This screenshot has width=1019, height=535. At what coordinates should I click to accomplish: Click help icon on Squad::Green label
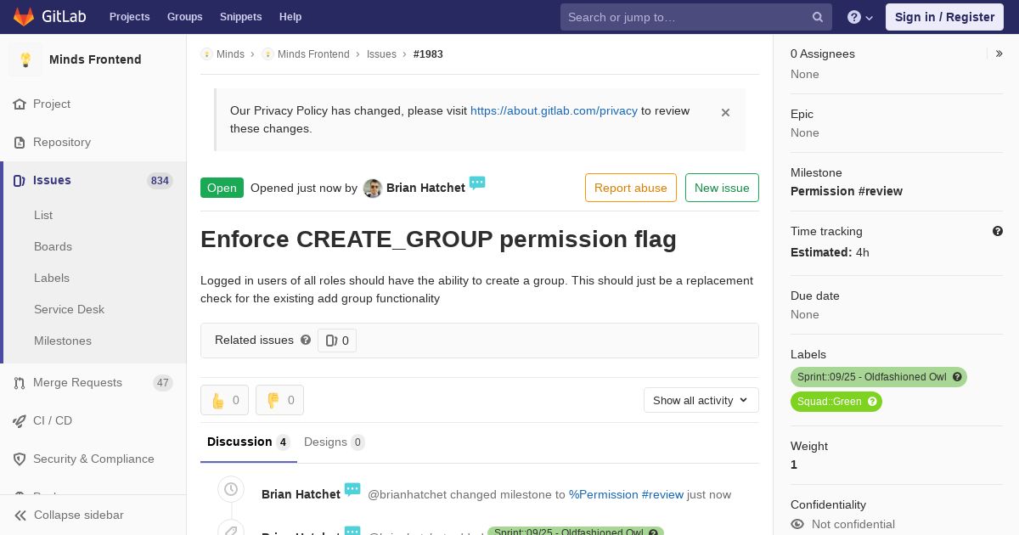872,402
